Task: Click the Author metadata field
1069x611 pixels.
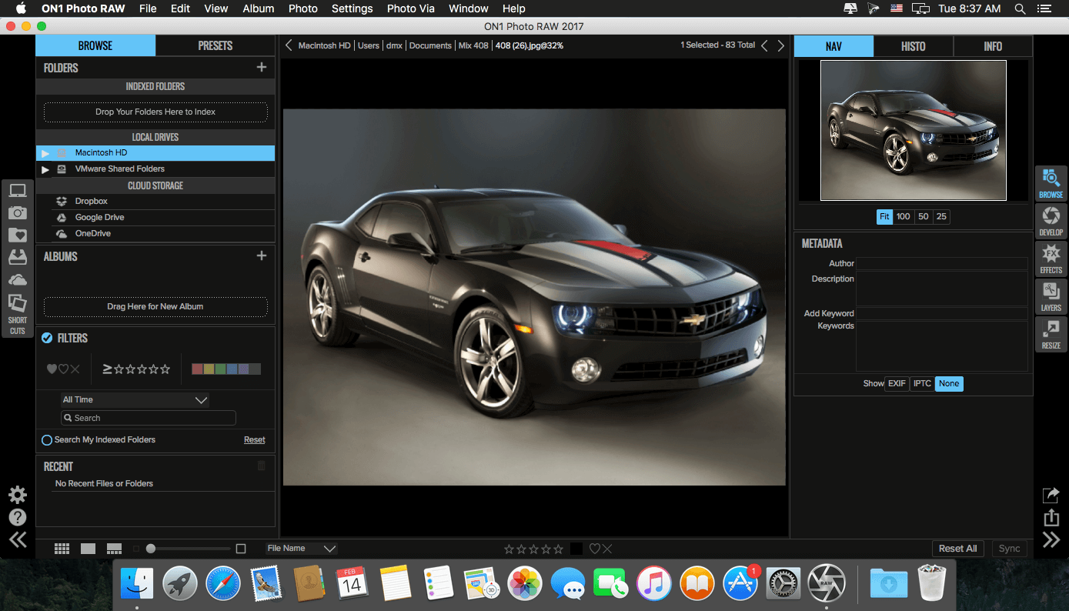Action: 942,264
